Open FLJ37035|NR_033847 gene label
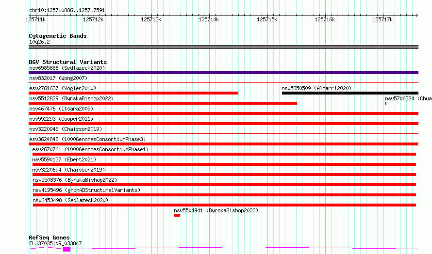This screenshot has width=432, height=254. coord(55,243)
